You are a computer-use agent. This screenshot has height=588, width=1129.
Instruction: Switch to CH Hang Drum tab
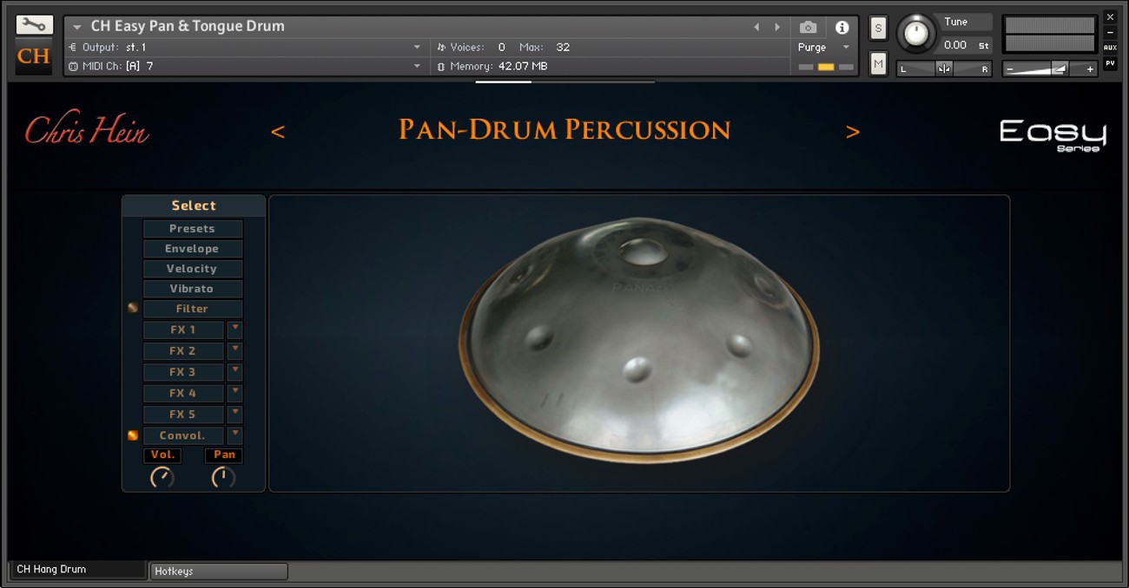77,570
